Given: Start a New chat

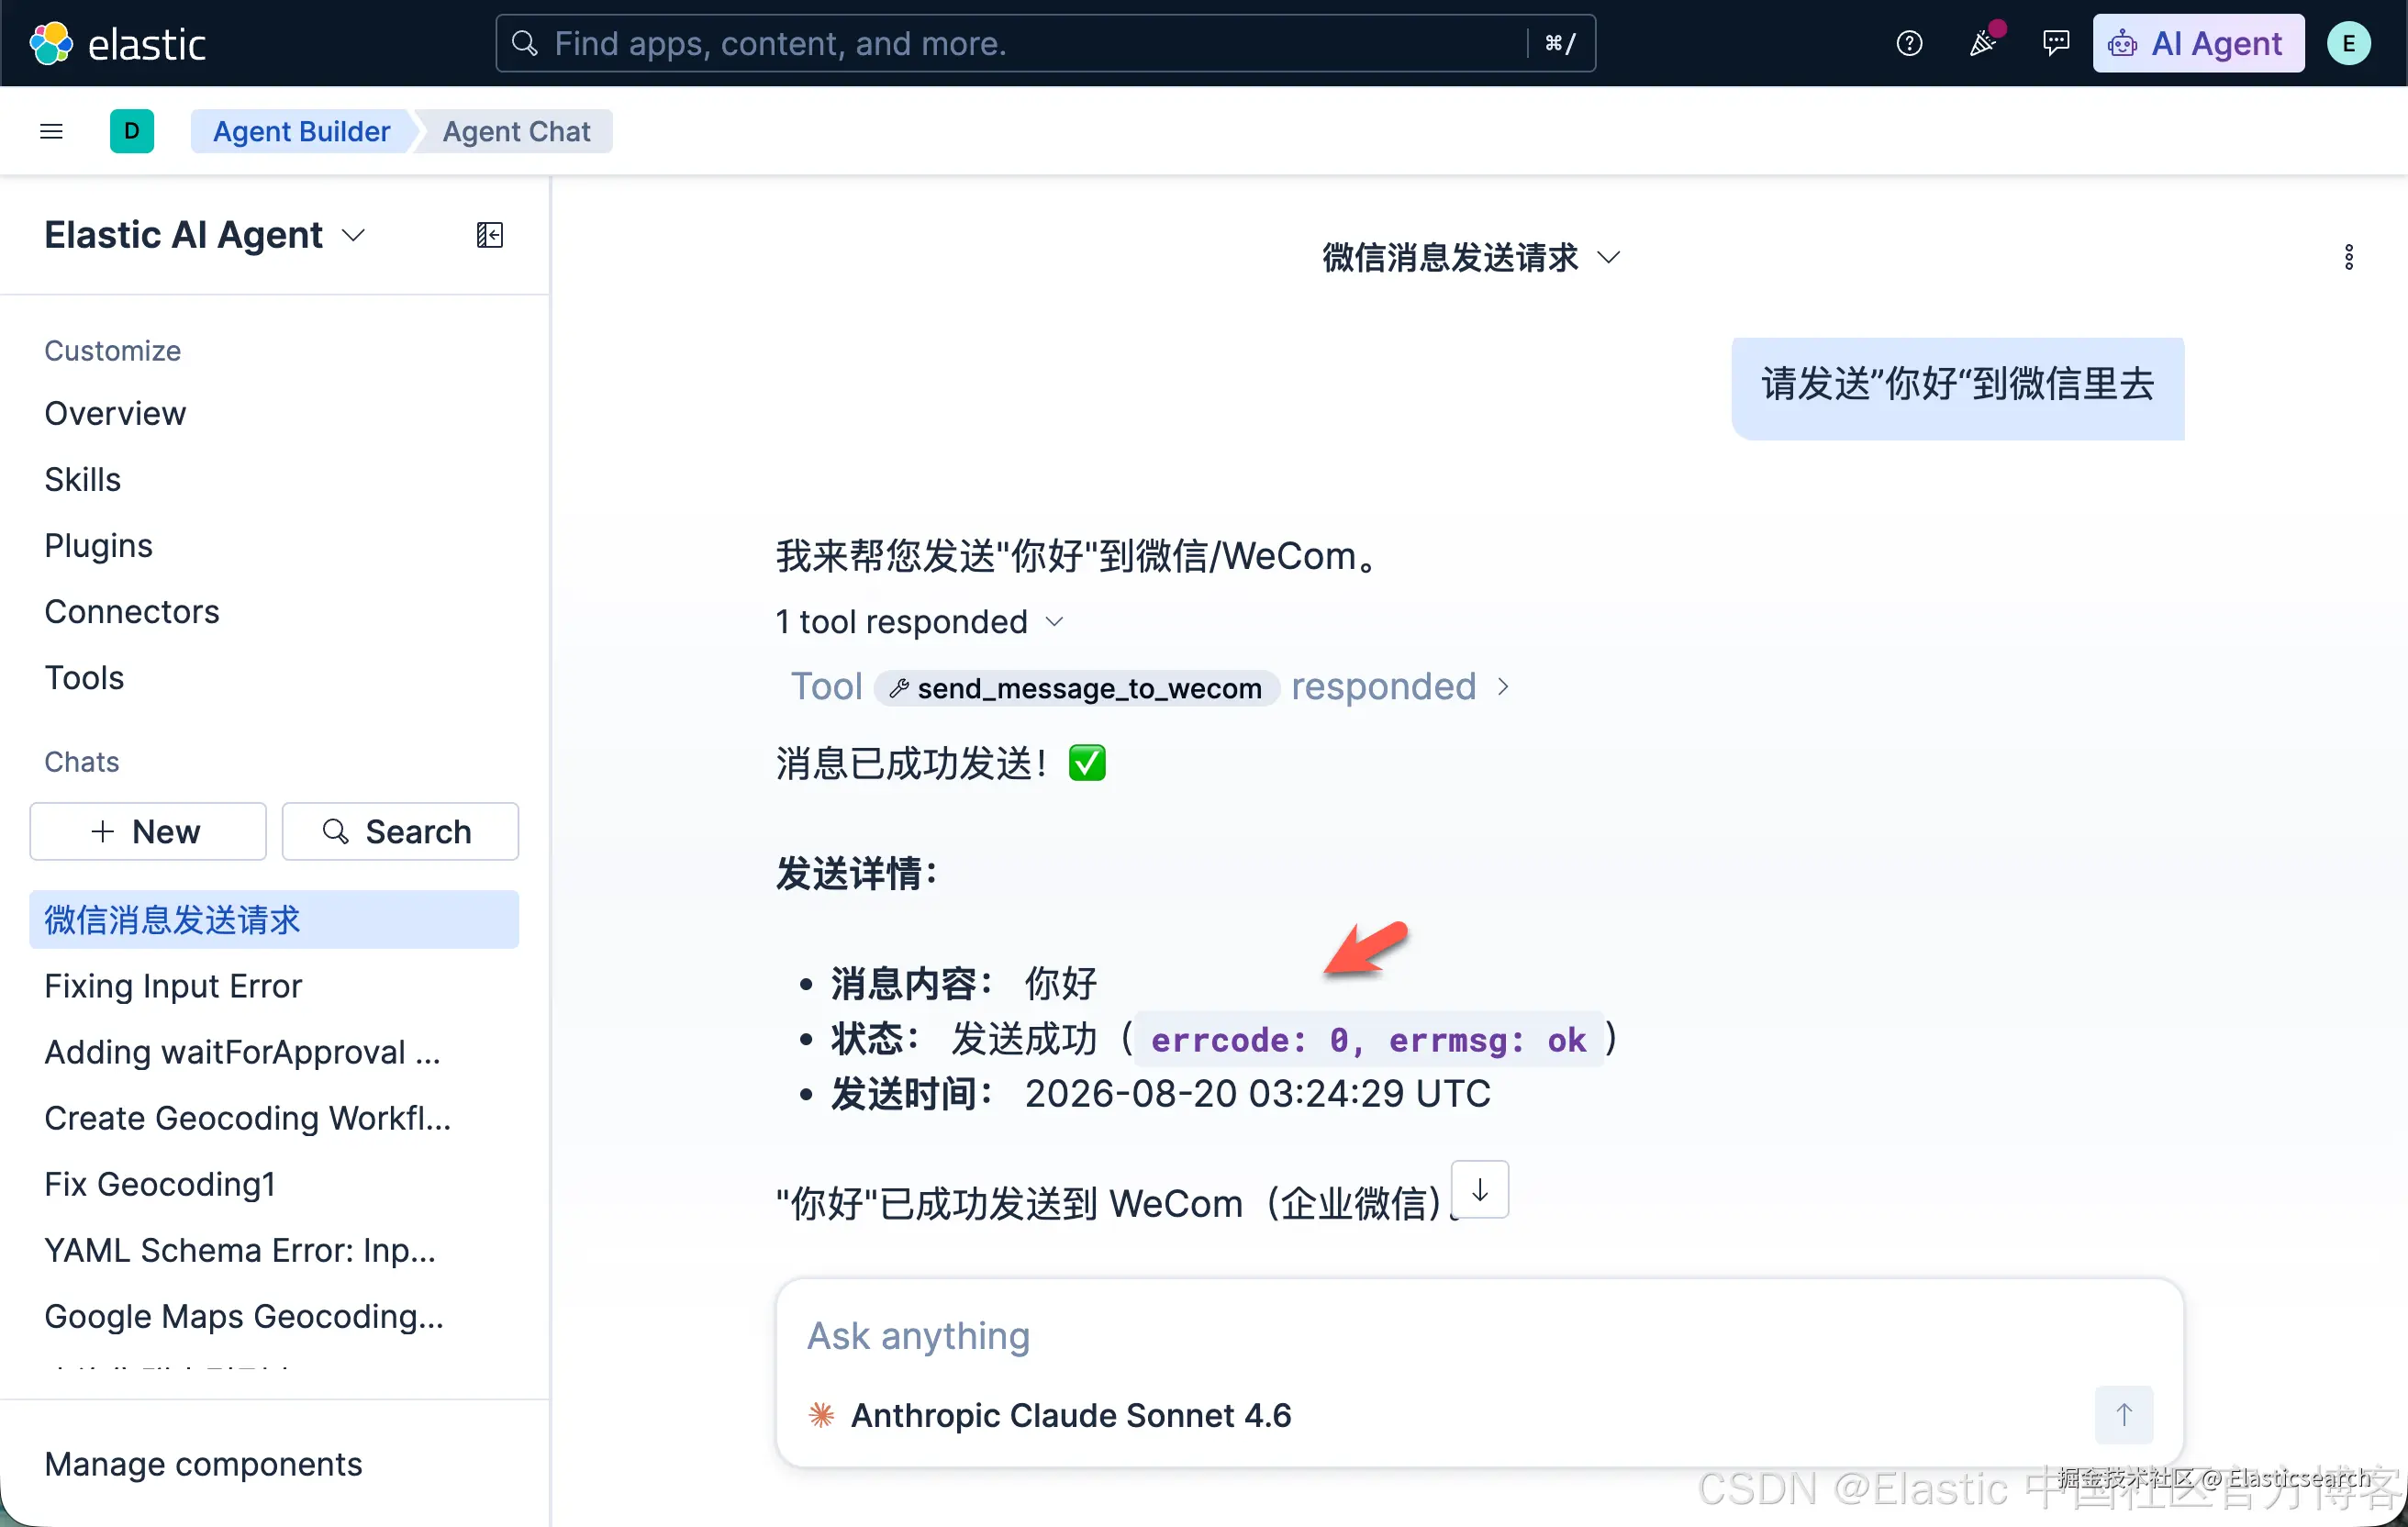Looking at the screenshot, I should click(x=148, y=831).
